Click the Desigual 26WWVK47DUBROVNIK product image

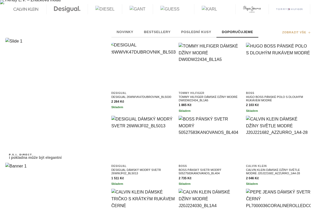144,66
